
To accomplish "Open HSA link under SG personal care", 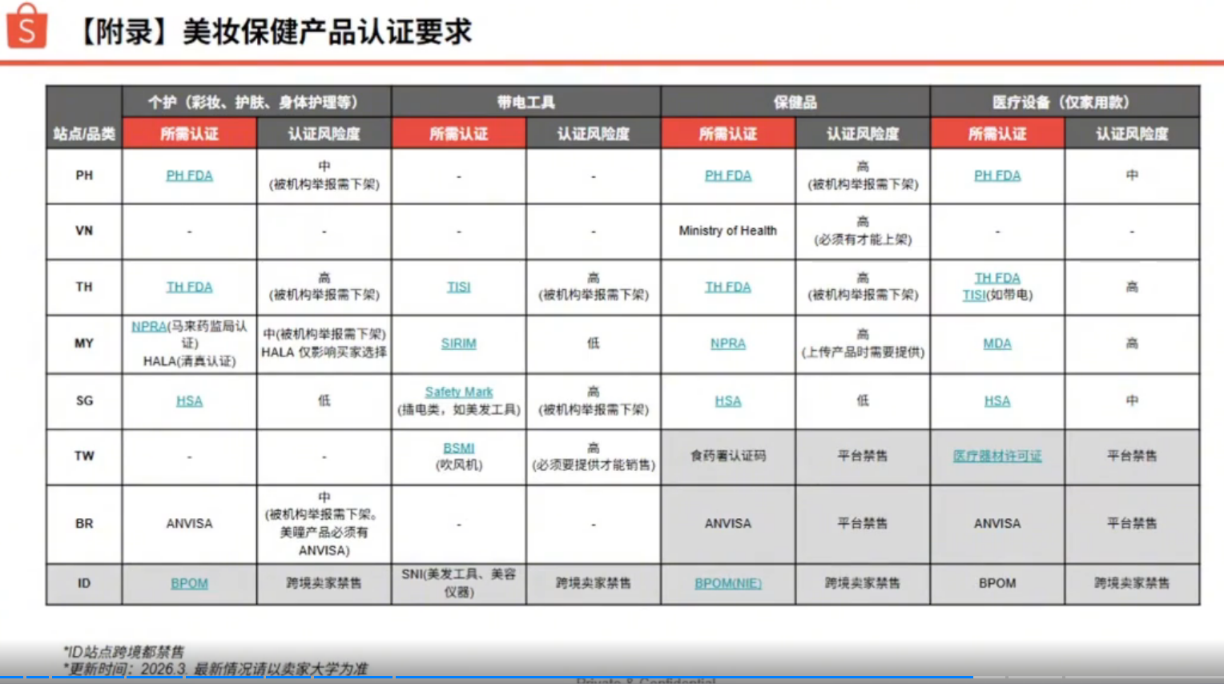I will [189, 400].
